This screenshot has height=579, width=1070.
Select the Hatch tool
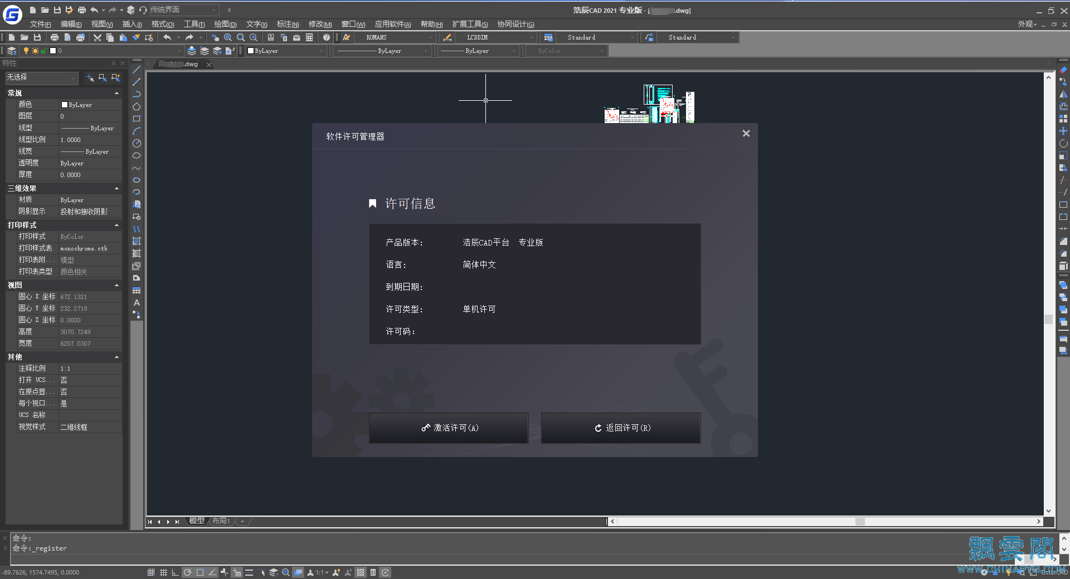[137, 241]
